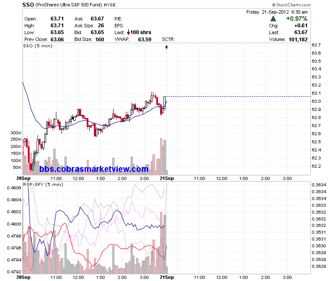
Task: Click the bbs.cobrasmarketview.com link text
Action: (x=94, y=169)
